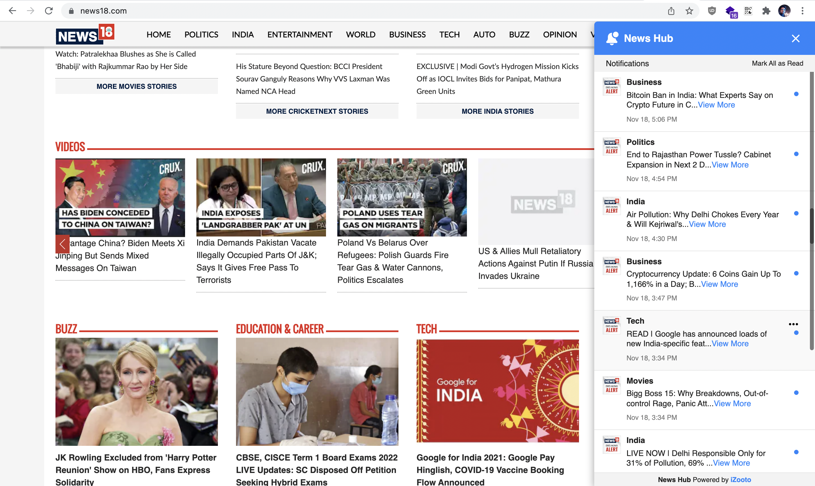Toggle unread dot on Air Pollution notification
815x486 pixels.
796,214
